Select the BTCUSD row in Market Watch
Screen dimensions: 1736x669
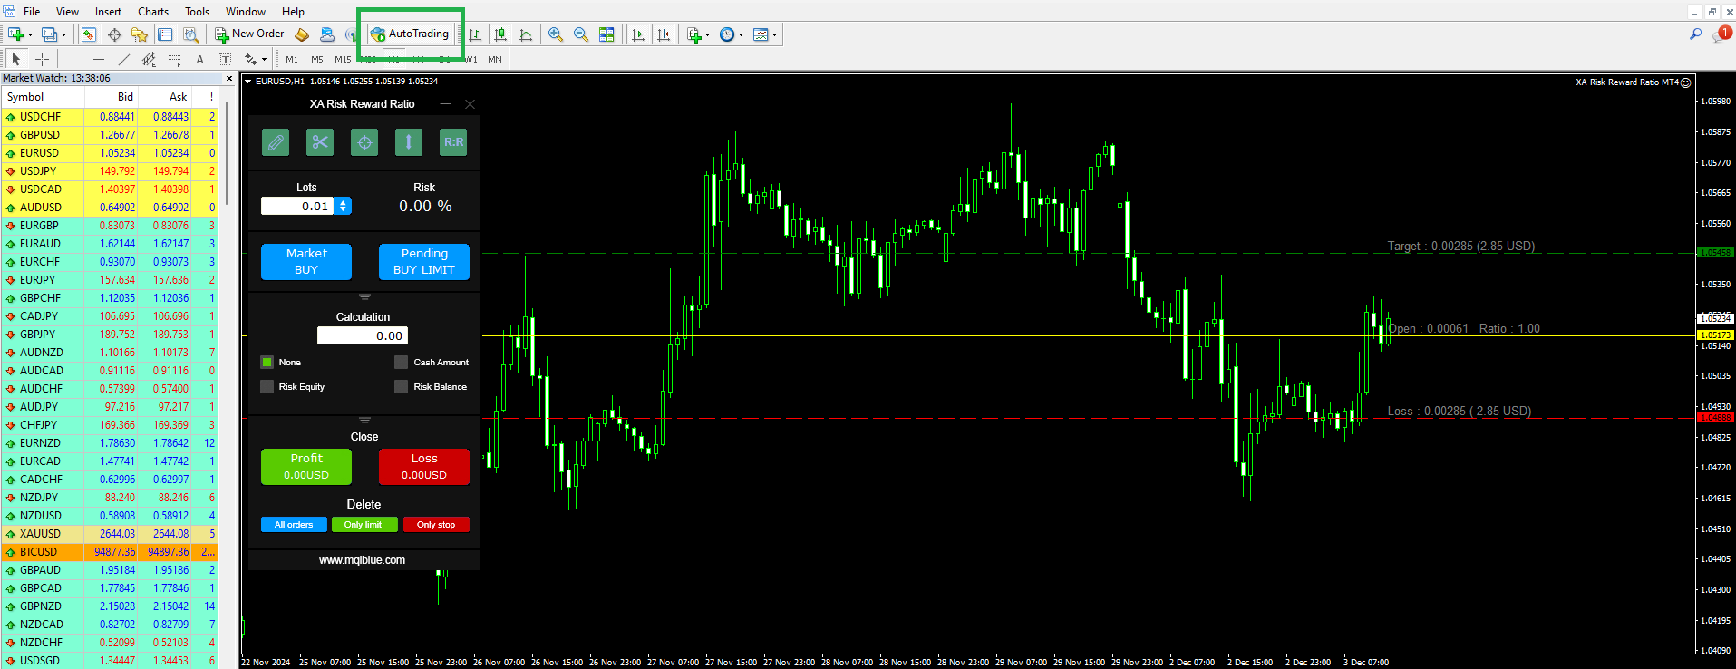click(110, 551)
